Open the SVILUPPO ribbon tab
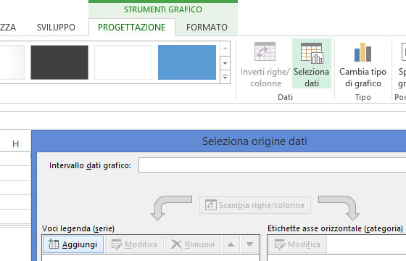 point(56,28)
